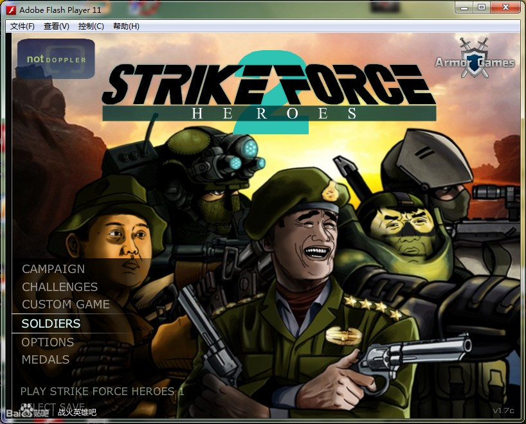Close the Adobe Flash Player window
Image resolution: width=526 pixels, height=424 pixels.
point(505,7)
